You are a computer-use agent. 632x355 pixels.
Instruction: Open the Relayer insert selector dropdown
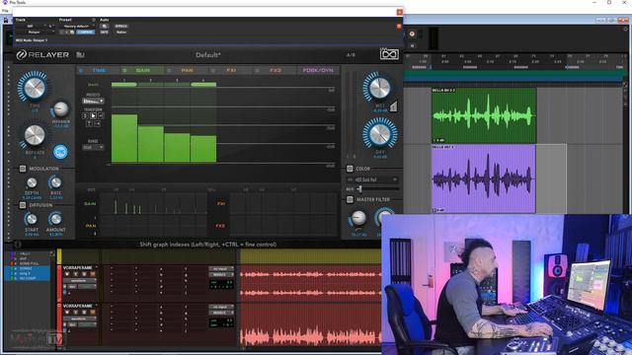coord(36,33)
